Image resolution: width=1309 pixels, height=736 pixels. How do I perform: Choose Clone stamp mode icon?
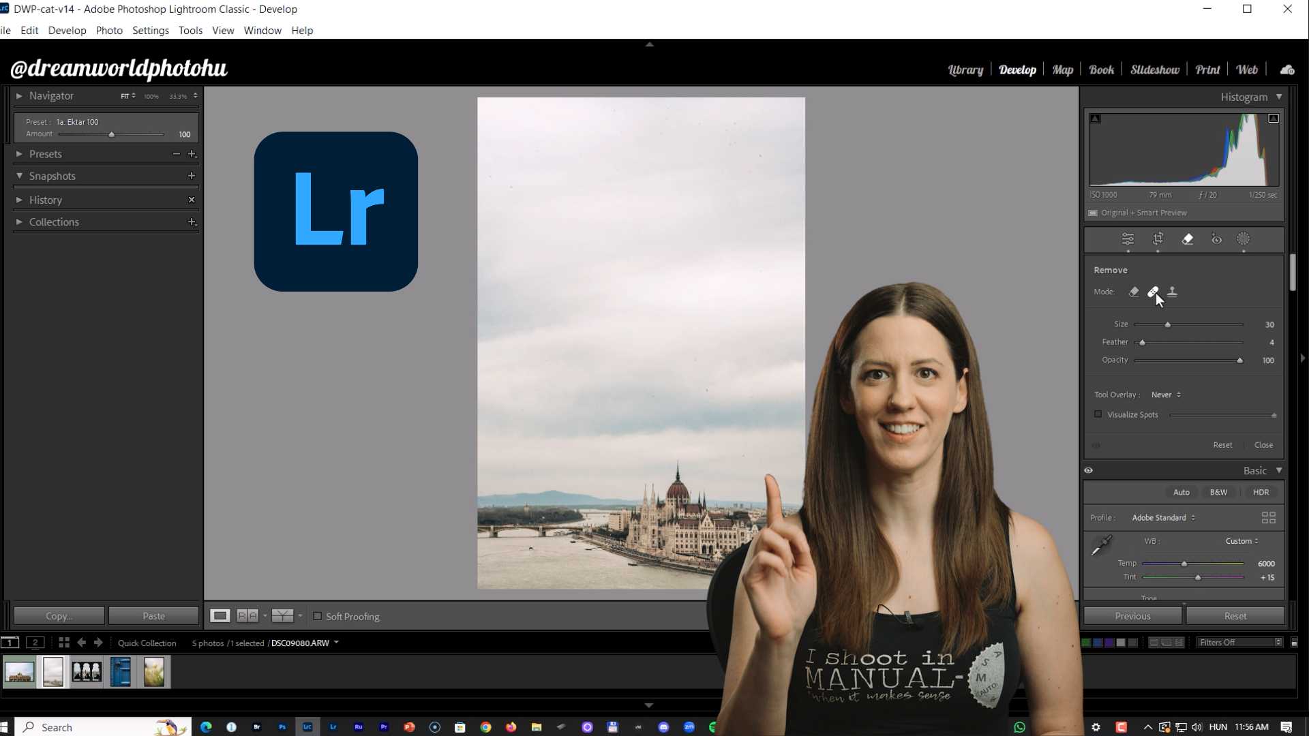tap(1172, 292)
